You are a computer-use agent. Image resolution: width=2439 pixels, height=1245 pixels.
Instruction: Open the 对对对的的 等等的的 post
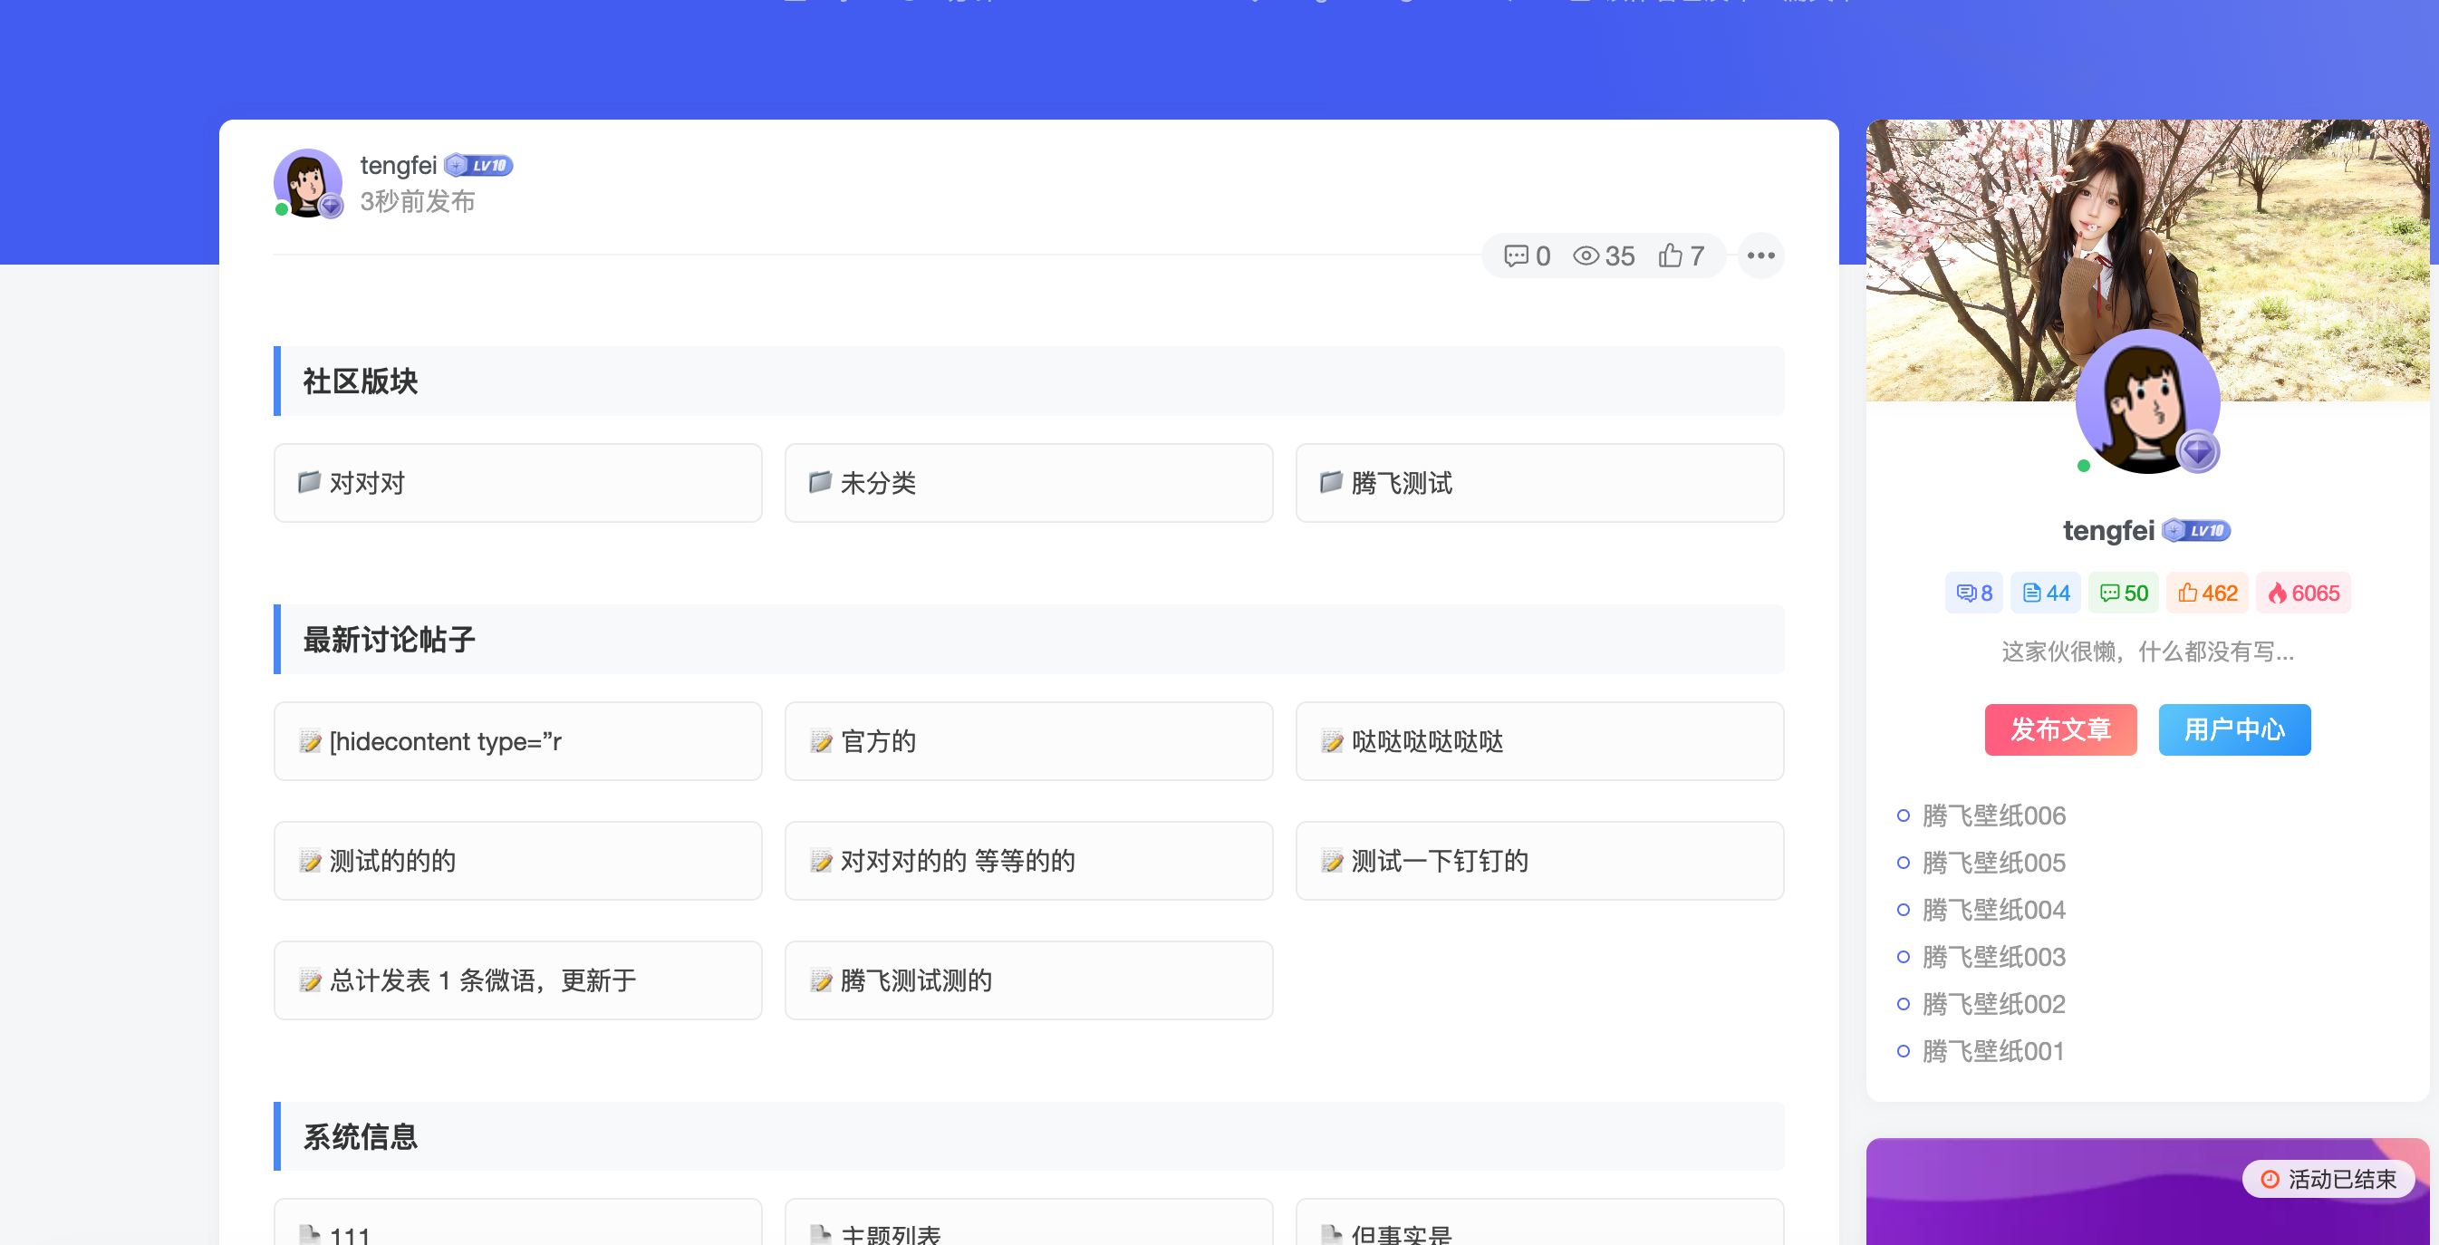[x=1028, y=861]
